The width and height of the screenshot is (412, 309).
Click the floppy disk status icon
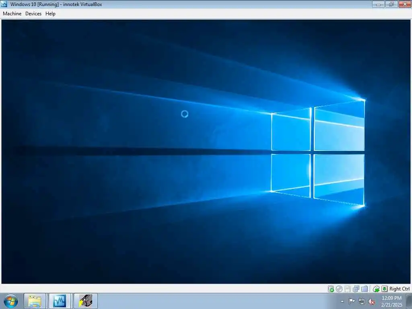[347, 289]
